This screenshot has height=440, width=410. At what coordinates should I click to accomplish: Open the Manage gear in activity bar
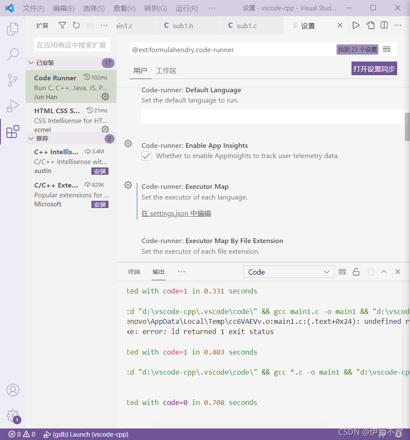click(x=13, y=415)
